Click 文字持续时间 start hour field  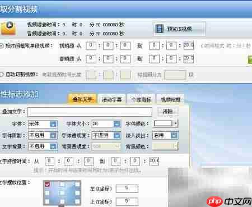tap(49, 161)
